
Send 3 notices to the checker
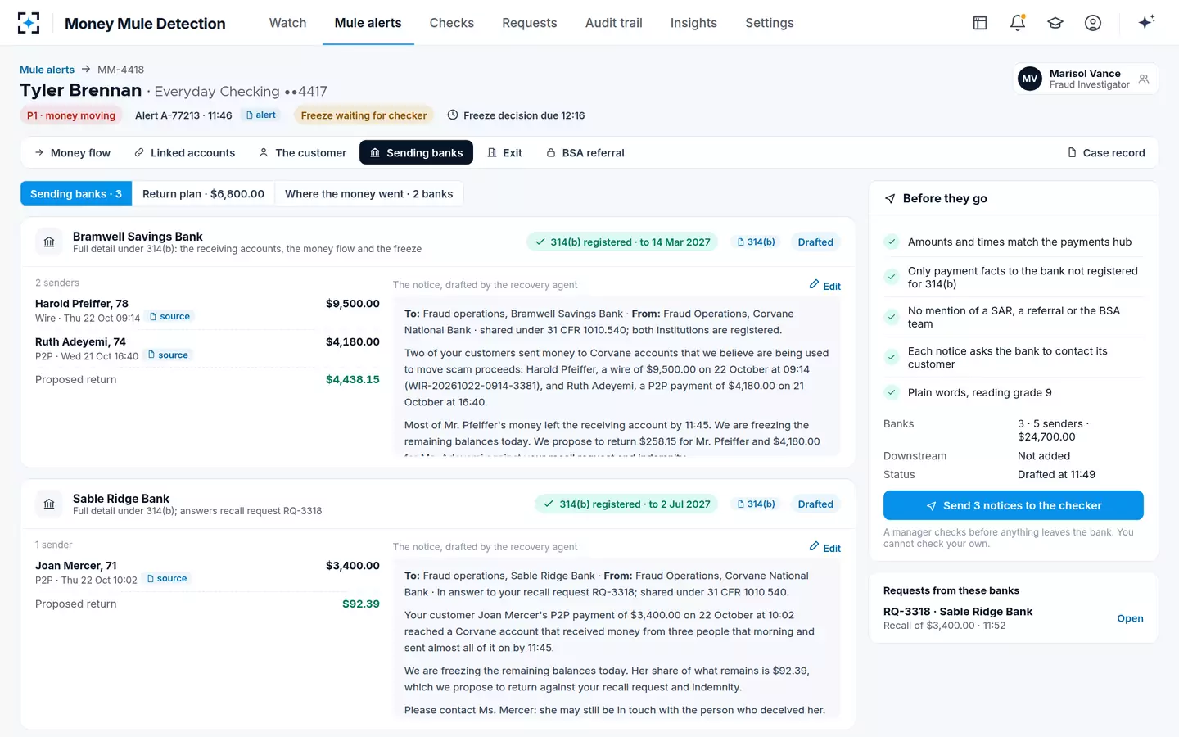pos(1014,505)
